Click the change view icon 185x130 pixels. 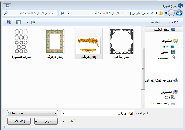[x=33, y=22]
